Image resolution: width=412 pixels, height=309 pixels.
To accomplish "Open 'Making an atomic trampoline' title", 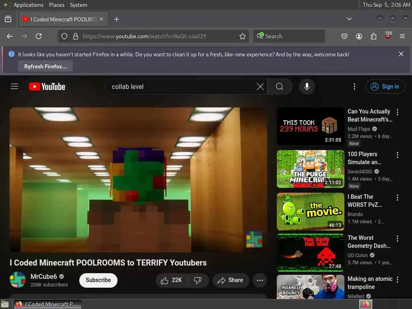I will 370,283.
